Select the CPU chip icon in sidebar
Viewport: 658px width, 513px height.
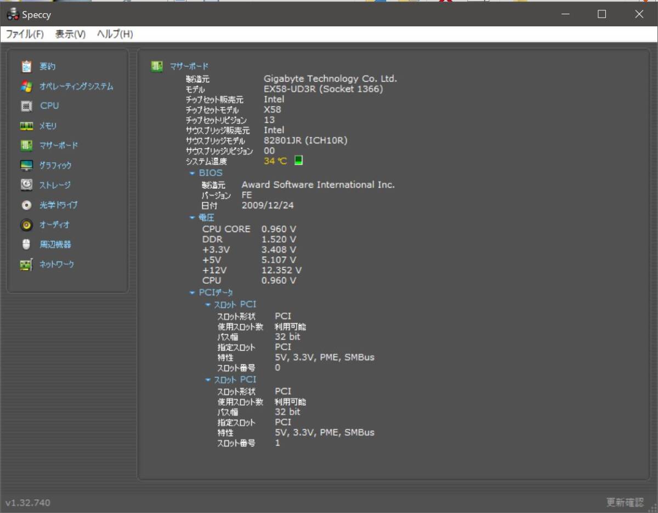(x=26, y=106)
